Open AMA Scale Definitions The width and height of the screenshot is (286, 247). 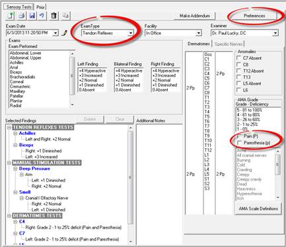pos(258,209)
